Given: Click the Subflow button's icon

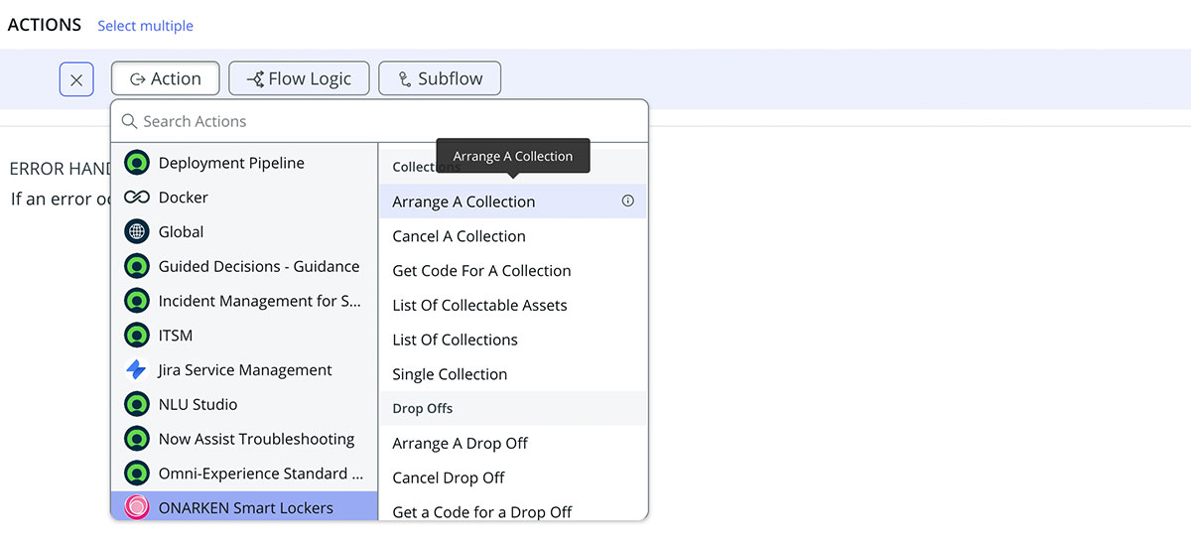Looking at the screenshot, I should pyautogui.click(x=404, y=79).
